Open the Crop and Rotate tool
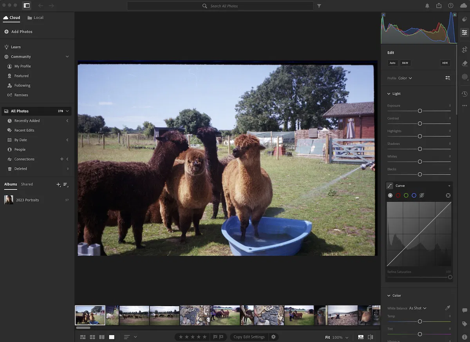 coord(465,50)
